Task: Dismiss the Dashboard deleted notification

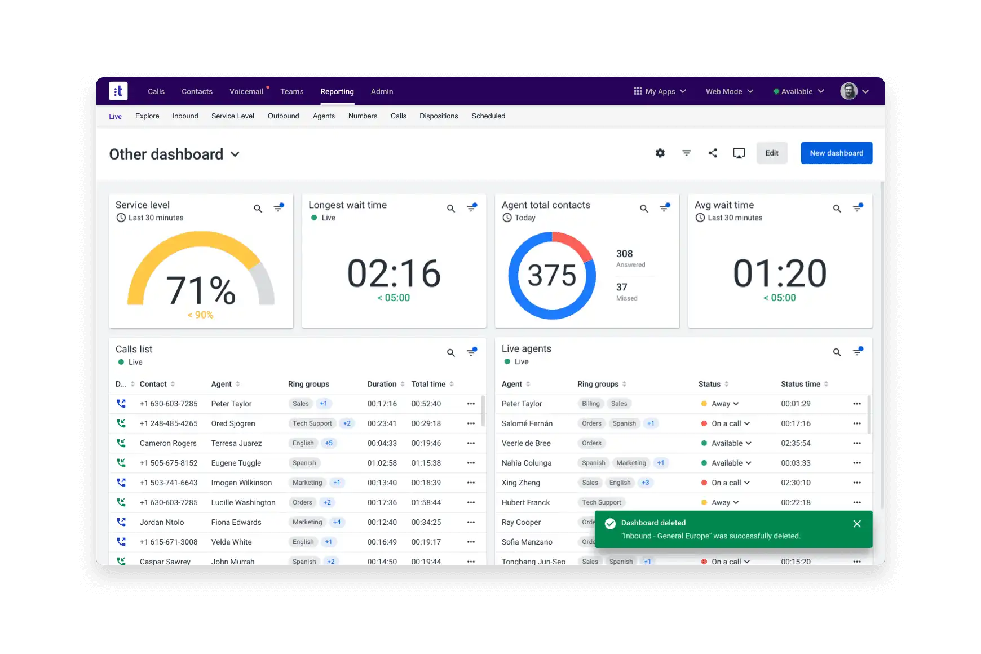Action: (x=857, y=524)
